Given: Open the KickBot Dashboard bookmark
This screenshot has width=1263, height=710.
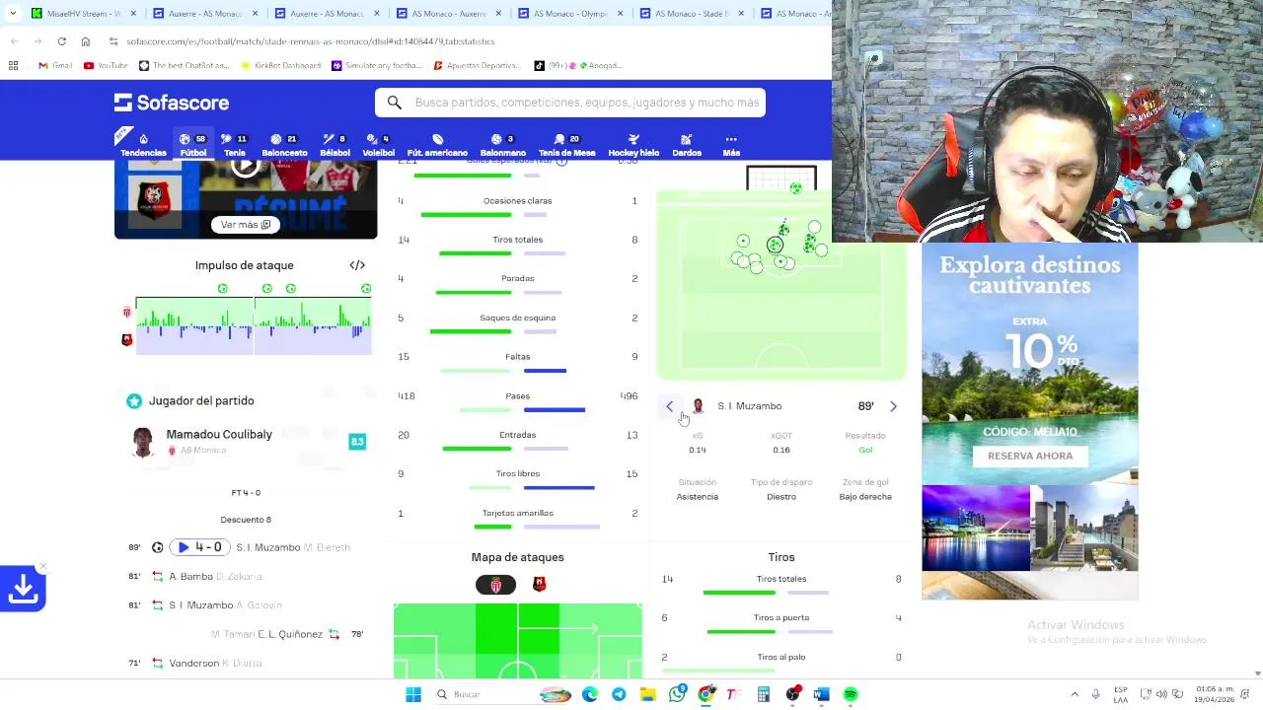Looking at the screenshot, I should point(280,65).
